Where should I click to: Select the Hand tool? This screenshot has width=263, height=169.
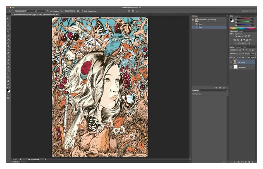tap(8, 81)
